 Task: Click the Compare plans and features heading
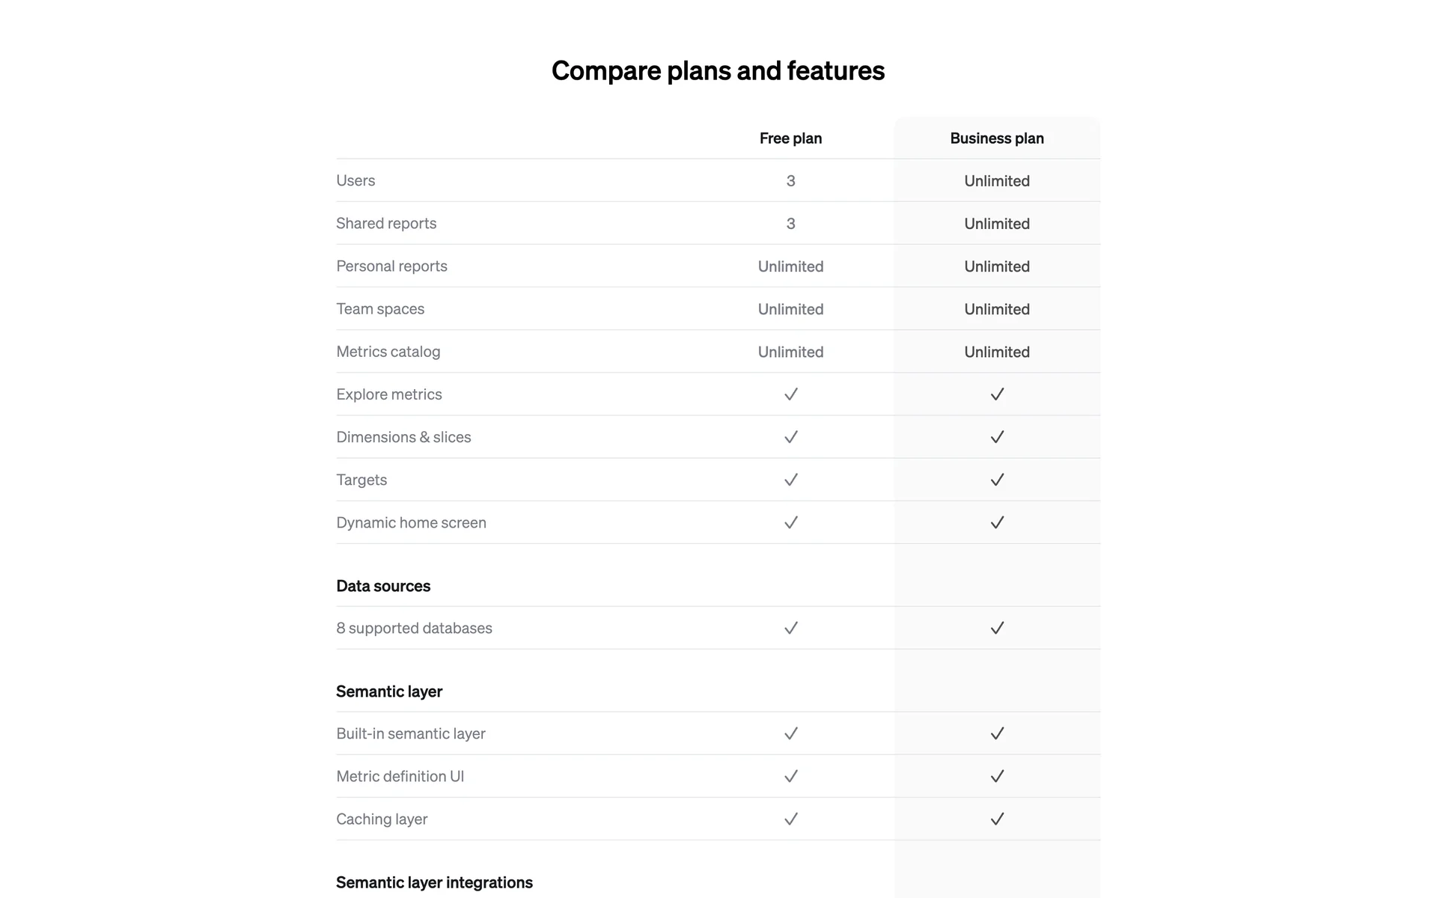(x=718, y=70)
